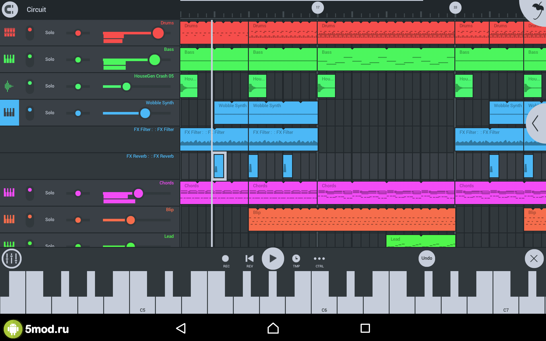Select the Wobble Synth keyboard icon
Image resolution: width=546 pixels, height=341 pixels.
point(9,113)
